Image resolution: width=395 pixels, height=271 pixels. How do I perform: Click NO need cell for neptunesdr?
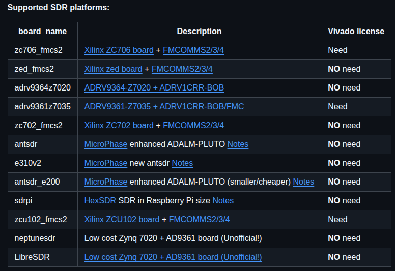356,238
